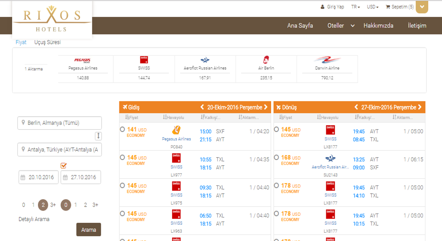
Task: Click the Antalya, Türkiye destination input field
Action: tap(59, 149)
